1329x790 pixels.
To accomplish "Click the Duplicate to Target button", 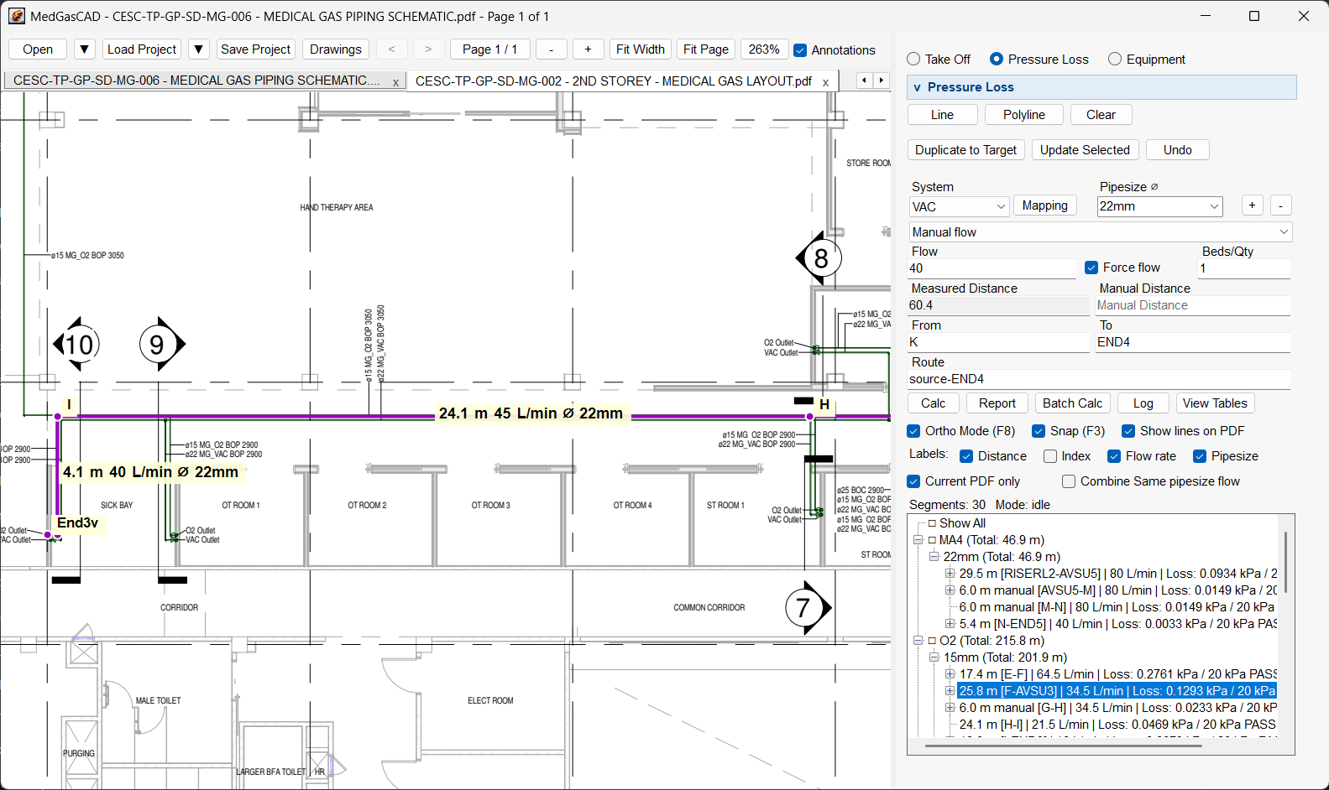I will click(x=965, y=150).
